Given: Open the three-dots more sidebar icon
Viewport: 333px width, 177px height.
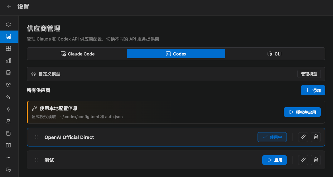Looking at the screenshot, I should click(x=8, y=157).
